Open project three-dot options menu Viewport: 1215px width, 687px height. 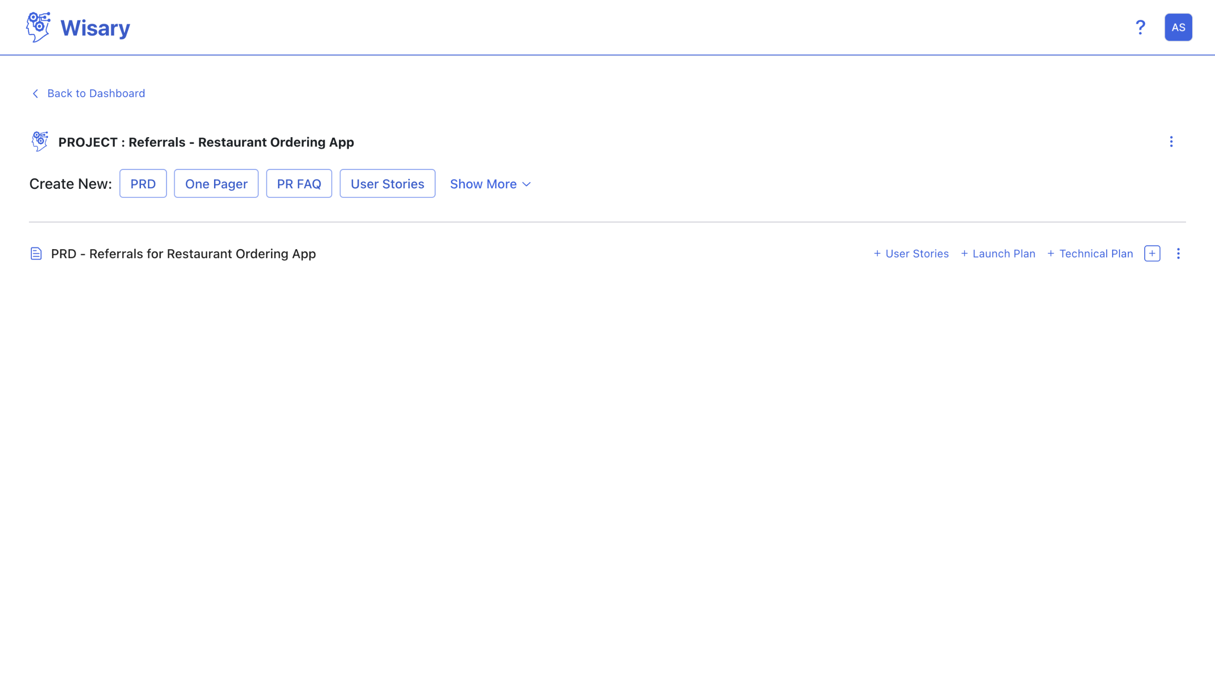(1171, 142)
